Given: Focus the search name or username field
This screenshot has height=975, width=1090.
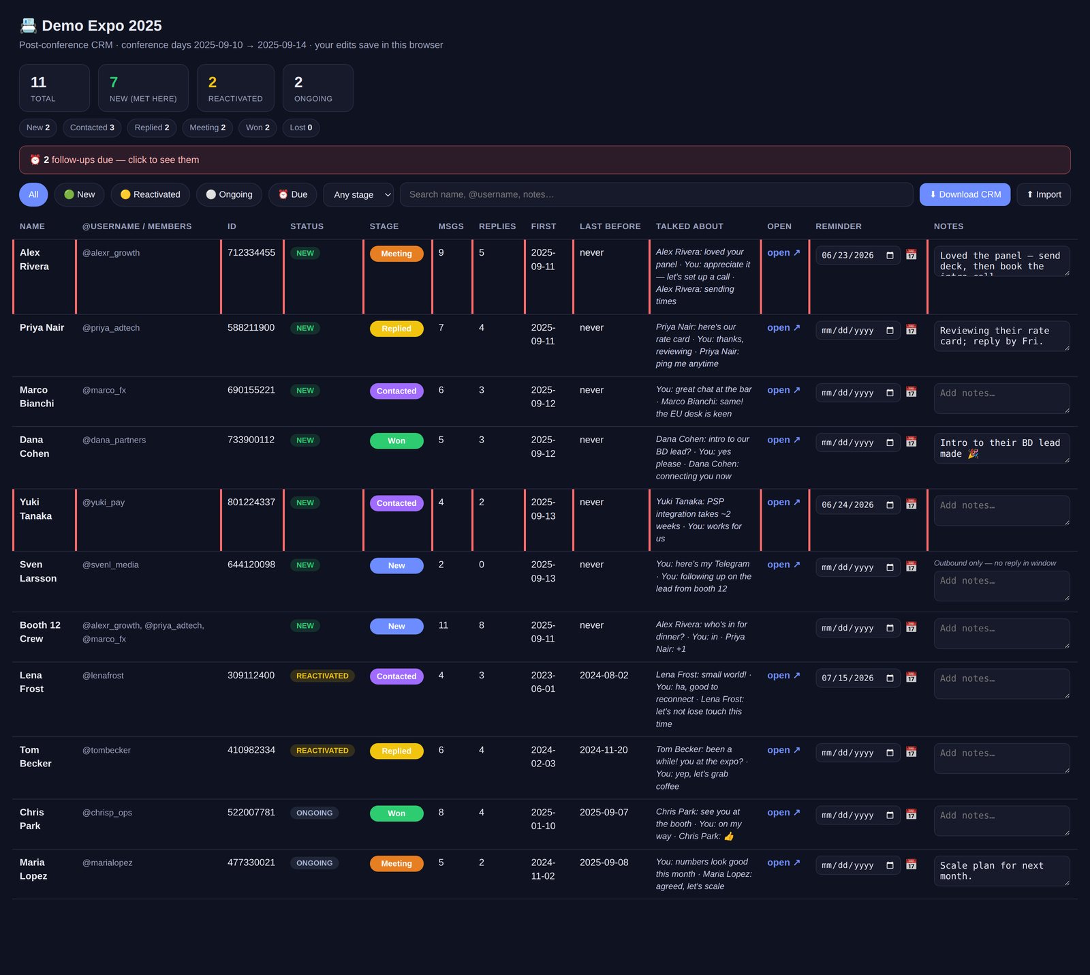Looking at the screenshot, I should pyautogui.click(x=656, y=194).
